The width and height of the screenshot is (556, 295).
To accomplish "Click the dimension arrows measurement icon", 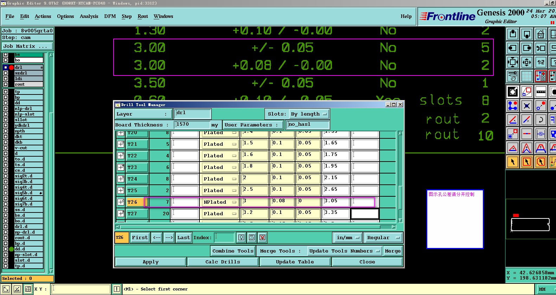I will pos(541,134).
